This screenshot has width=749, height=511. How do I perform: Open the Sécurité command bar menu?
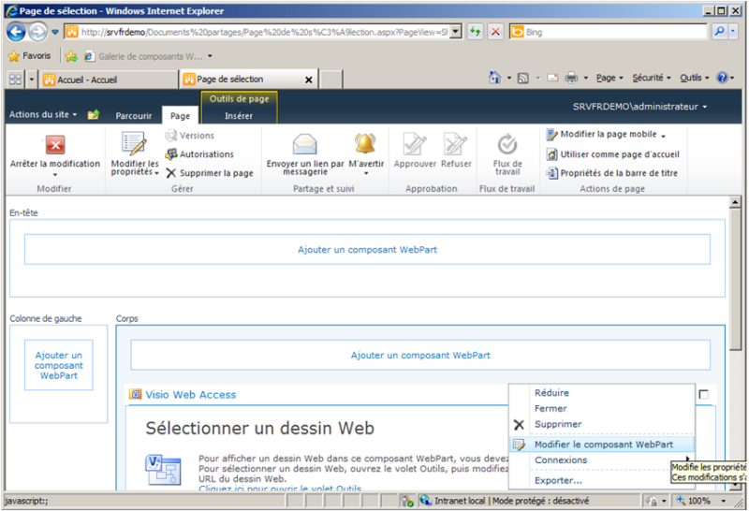pyautogui.click(x=652, y=78)
